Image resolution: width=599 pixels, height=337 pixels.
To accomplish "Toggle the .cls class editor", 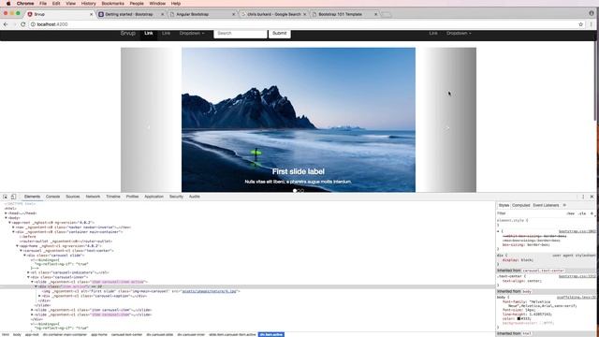I will click(x=582, y=213).
